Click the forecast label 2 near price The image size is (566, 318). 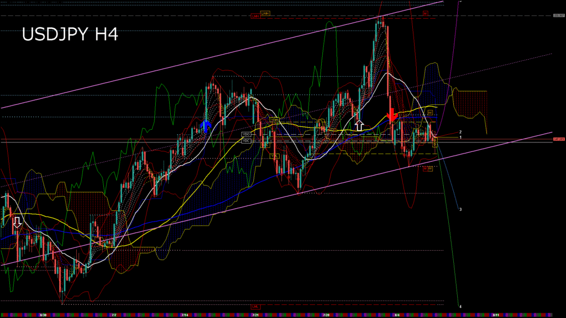[x=460, y=132]
